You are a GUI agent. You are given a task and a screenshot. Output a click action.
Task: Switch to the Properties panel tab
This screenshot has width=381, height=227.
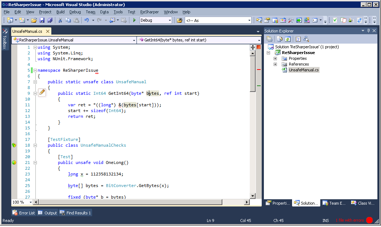click(278, 203)
